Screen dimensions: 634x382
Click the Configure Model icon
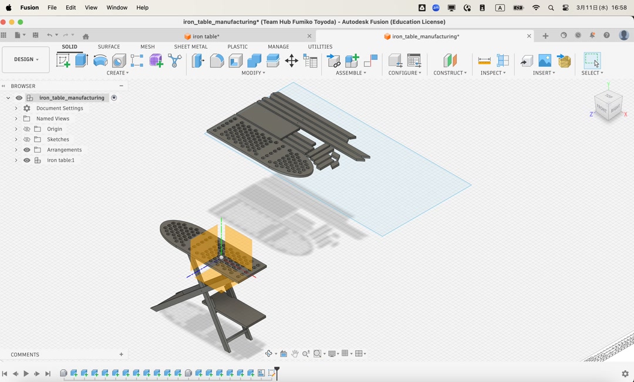pyautogui.click(x=395, y=60)
